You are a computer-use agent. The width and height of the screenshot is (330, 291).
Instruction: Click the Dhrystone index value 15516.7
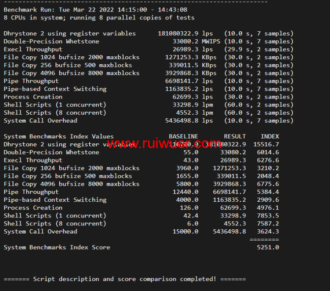coord(266,144)
